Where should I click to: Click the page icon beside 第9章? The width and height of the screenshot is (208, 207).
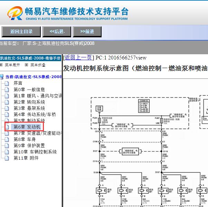click(x=7, y=146)
